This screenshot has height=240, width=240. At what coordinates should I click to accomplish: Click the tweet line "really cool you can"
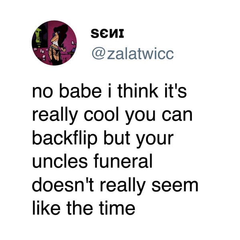point(112,115)
